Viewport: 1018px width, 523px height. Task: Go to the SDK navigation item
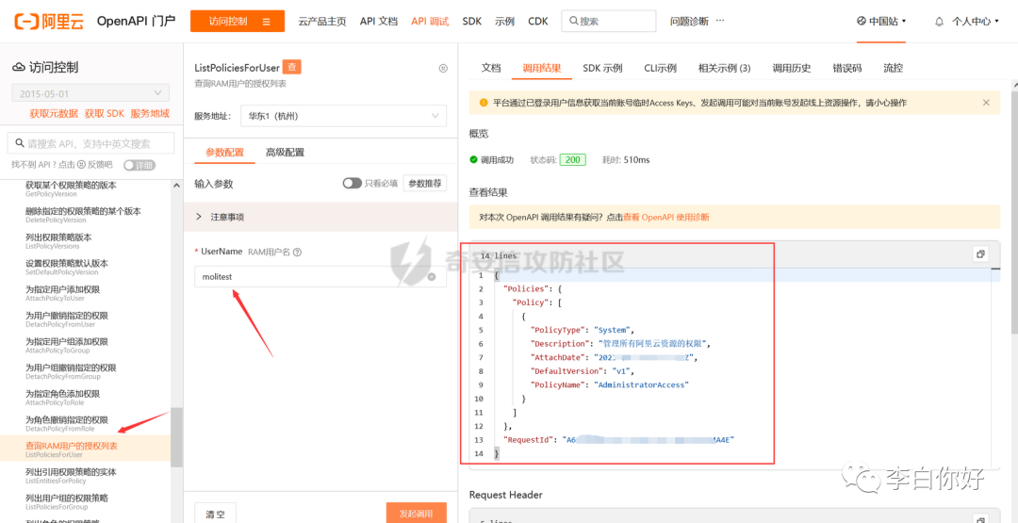tap(472, 21)
